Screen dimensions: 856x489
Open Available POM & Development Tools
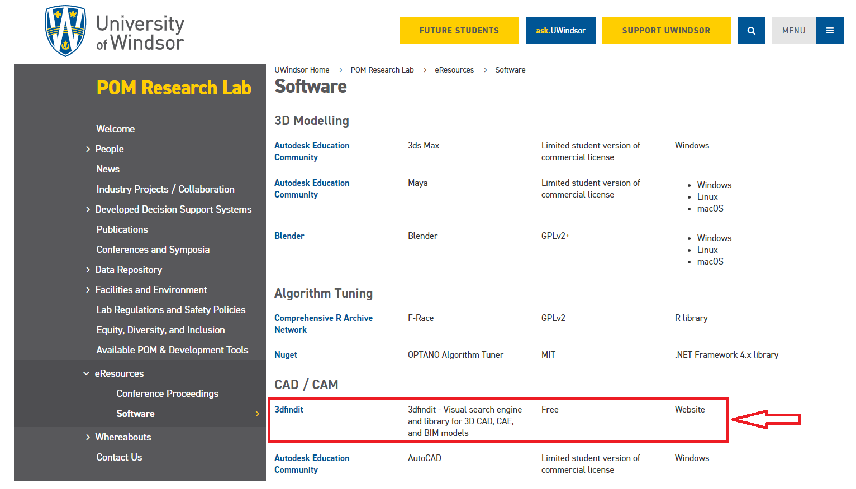pos(172,350)
